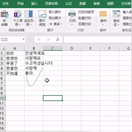Switch to the 插入 tab

tap(34, 4)
